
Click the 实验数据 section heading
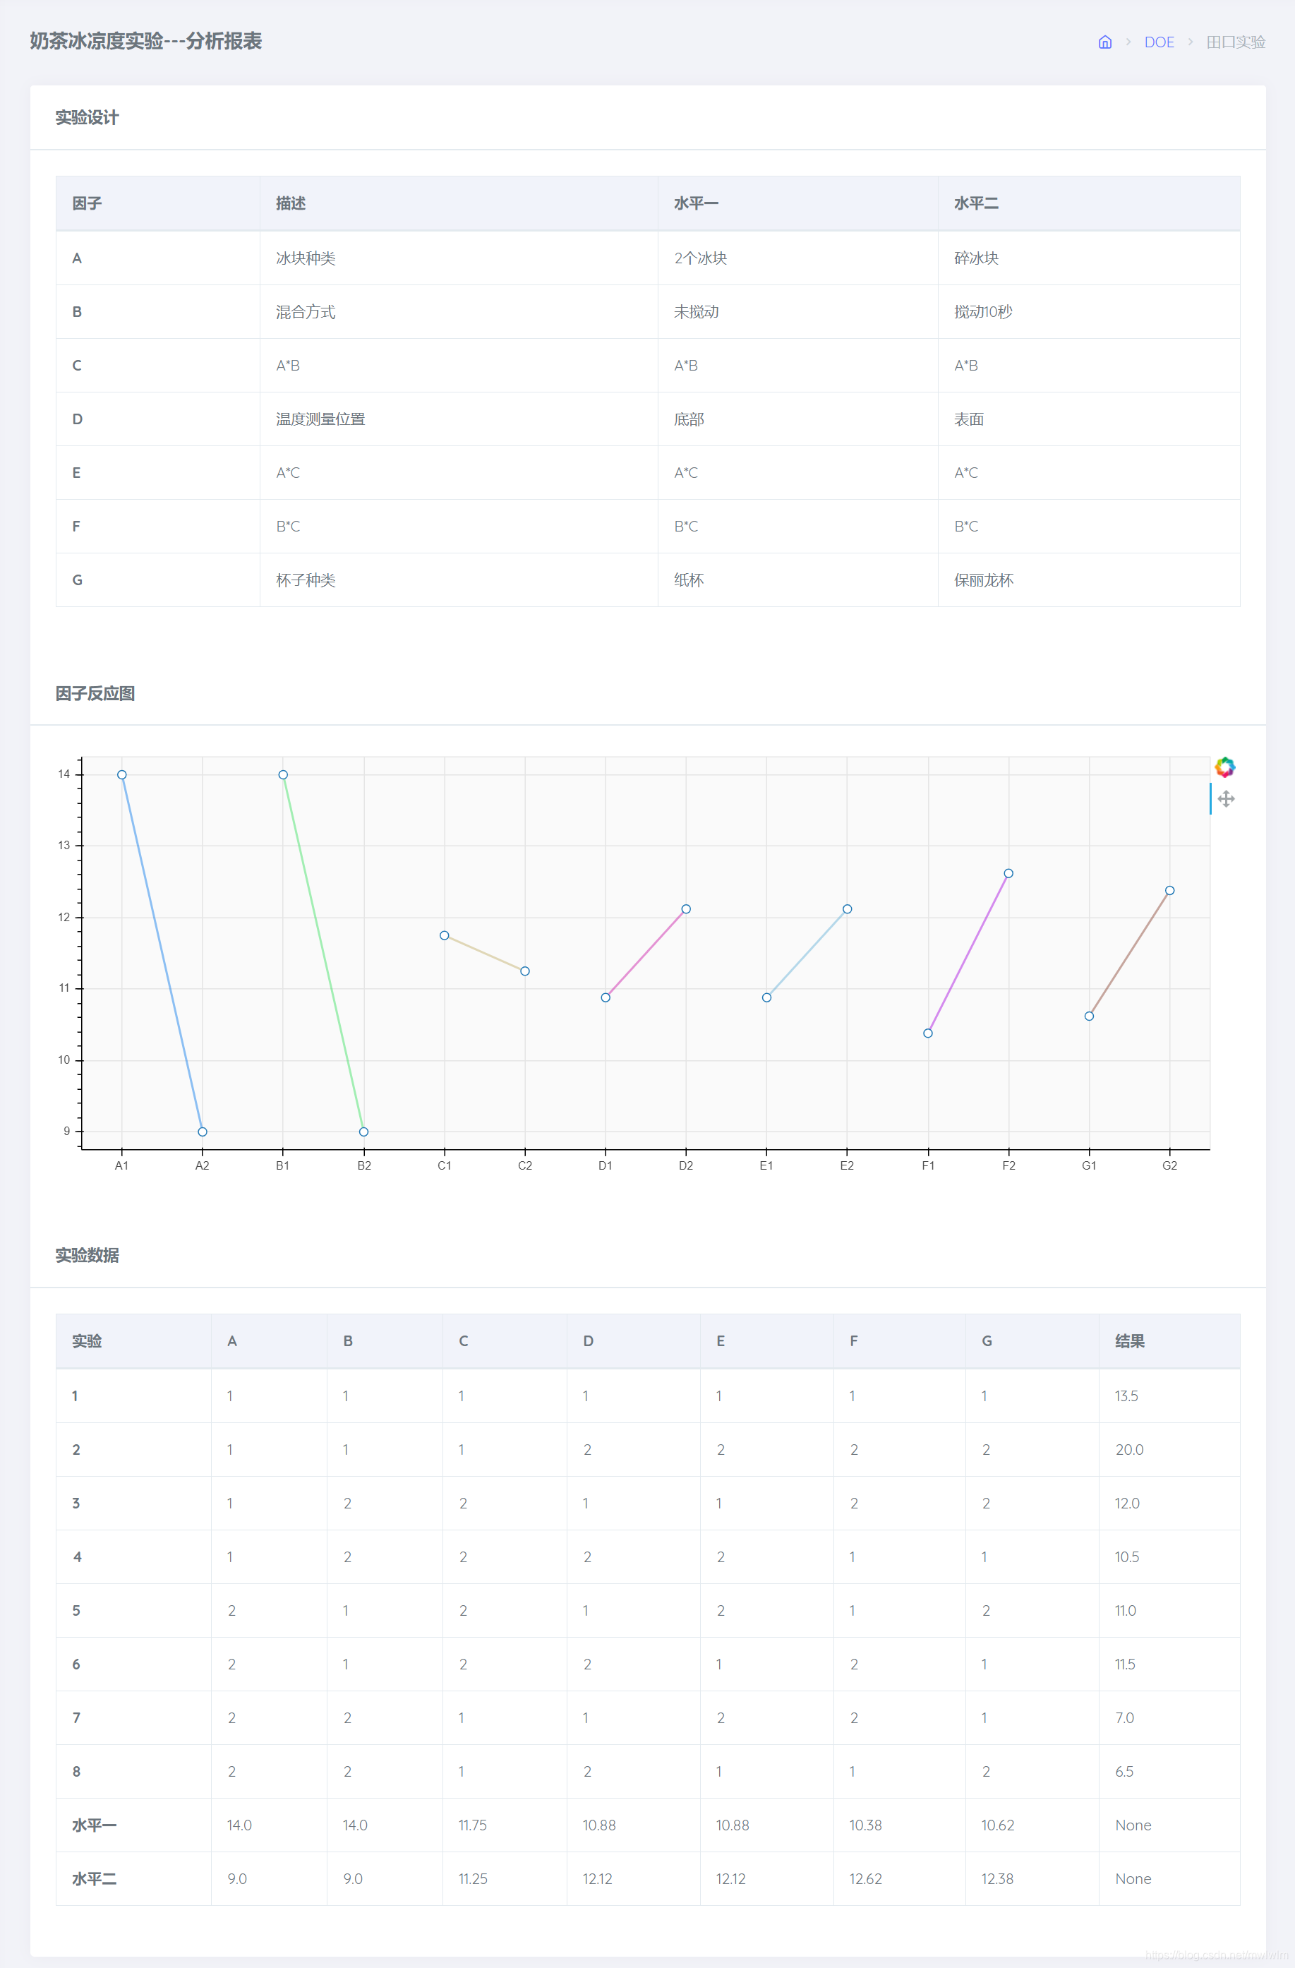tap(87, 1255)
